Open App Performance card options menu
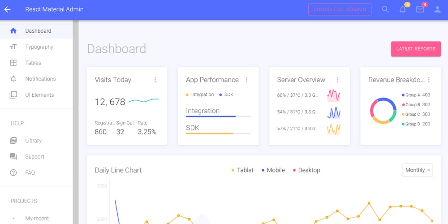The width and height of the screenshot is (448, 224). 246,80
